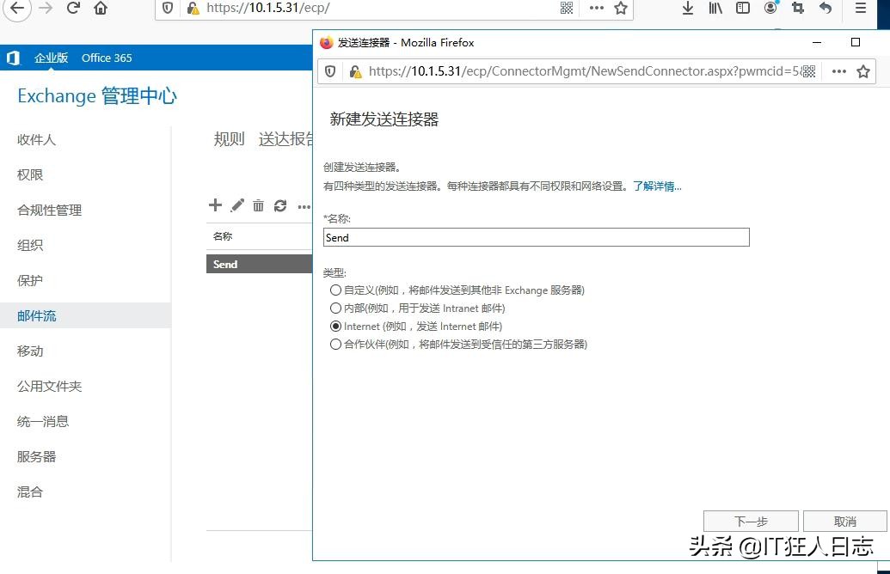
Task: Select the screenshot/crop toolbar icon
Action: pyautogui.click(x=798, y=9)
